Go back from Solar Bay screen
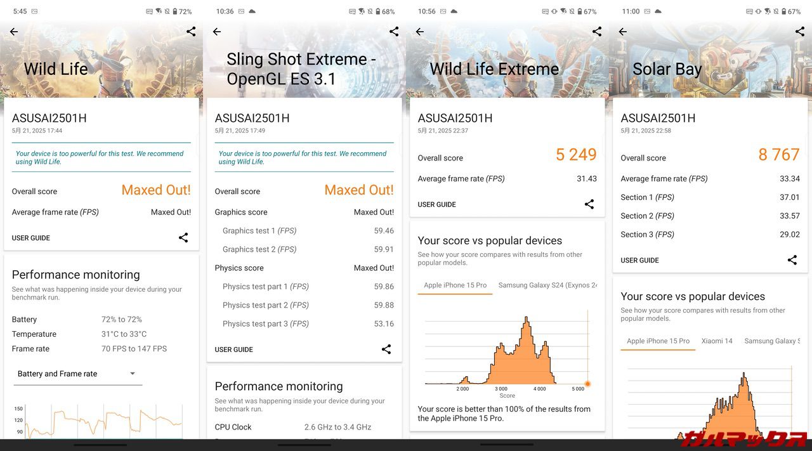The image size is (812, 451). [x=623, y=32]
